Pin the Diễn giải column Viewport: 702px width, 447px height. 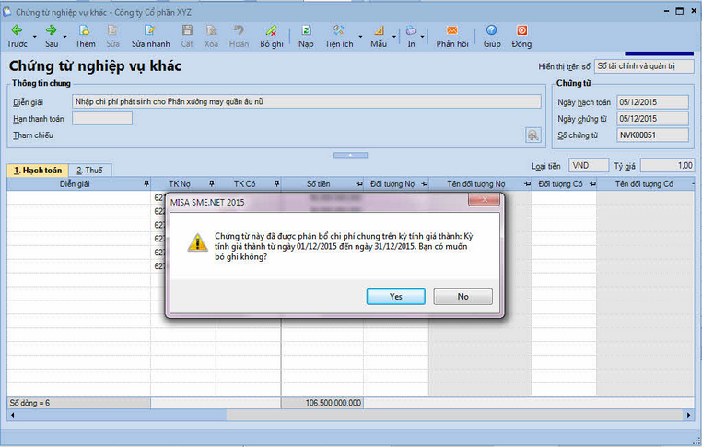(146, 183)
